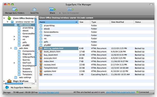Click the Share toolbar icon

click(x=52, y=9)
